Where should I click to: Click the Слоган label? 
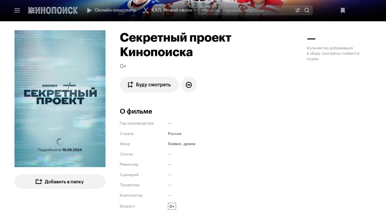126,154
